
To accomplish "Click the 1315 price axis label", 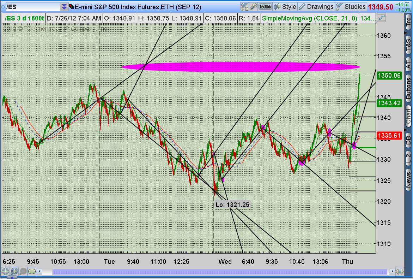I will [x=384, y=223].
